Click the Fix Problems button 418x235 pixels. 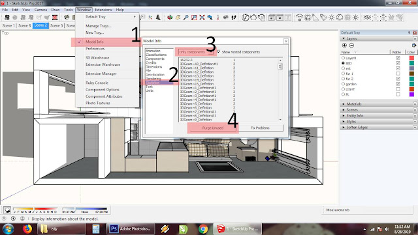(260, 128)
